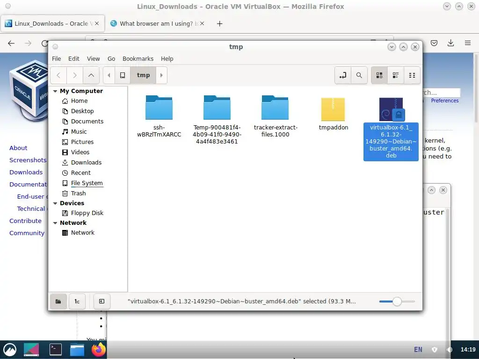Click File System root icon in path bar

click(123, 75)
